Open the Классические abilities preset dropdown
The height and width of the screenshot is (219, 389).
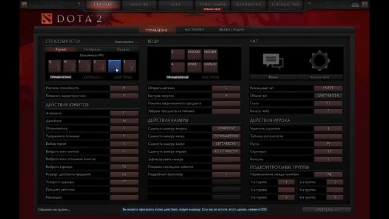[126, 42]
